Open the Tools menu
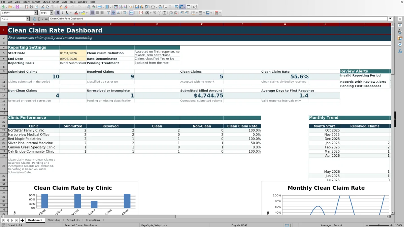Image resolution: width=404 pixels, height=227 pixels. coord(72,2)
